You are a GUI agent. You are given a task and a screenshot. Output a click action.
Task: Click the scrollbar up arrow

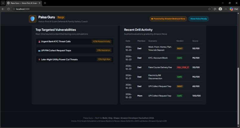(x=238, y=13)
